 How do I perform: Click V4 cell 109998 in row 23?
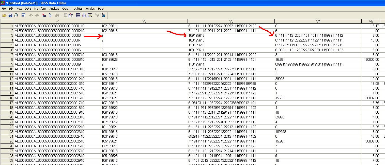(x=318, y=132)
